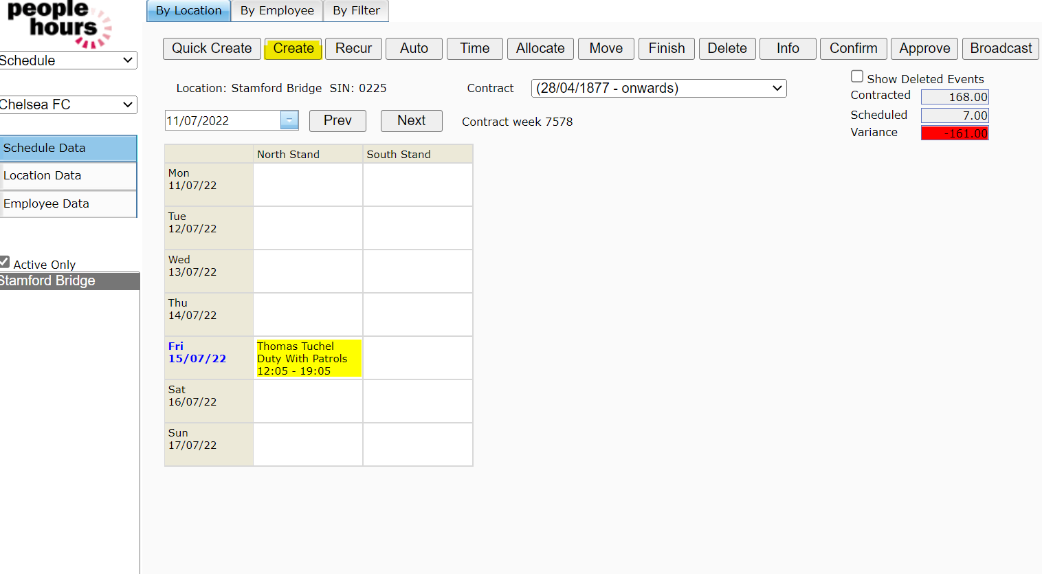The width and height of the screenshot is (1042, 574).
Task: Open the Contract date range dropdown
Action: 658,88
